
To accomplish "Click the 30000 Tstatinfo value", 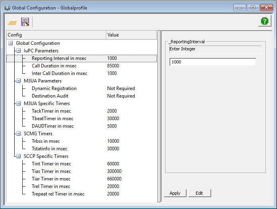I will (x=113, y=149).
